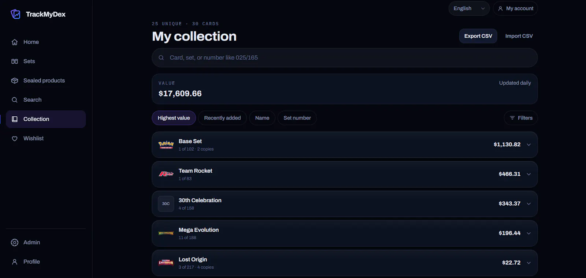Click the magnifier icon in search field
Image resolution: width=586 pixels, height=278 pixels.
pos(161,58)
